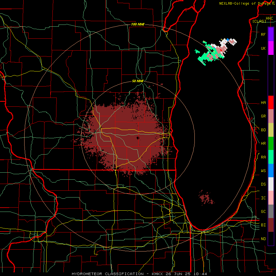Click the gray GC legend swatch
This screenshot has height=276, width=276.
271,211
